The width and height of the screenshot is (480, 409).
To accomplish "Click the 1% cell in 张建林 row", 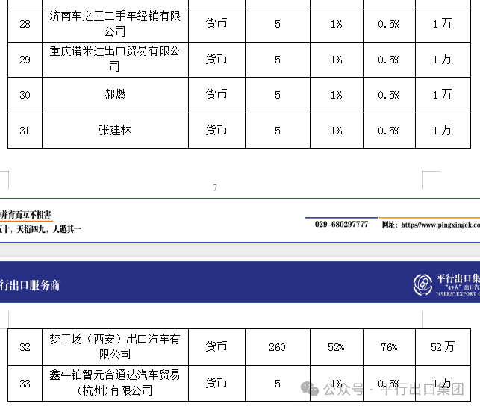I will [337, 131].
